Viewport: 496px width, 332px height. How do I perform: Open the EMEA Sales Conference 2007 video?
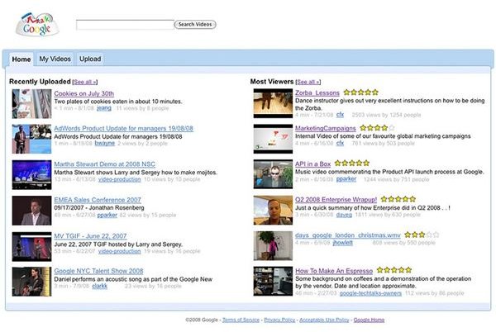pos(98,200)
